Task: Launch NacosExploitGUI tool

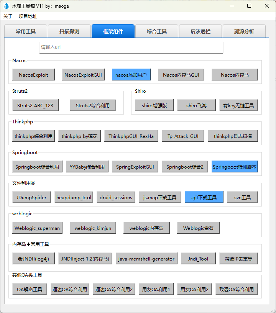Action: click(x=83, y=75)
